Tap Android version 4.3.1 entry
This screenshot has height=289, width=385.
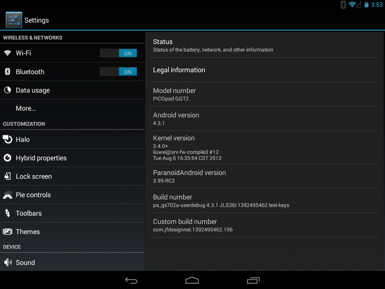pyautogui.click(x=264, y=119)
